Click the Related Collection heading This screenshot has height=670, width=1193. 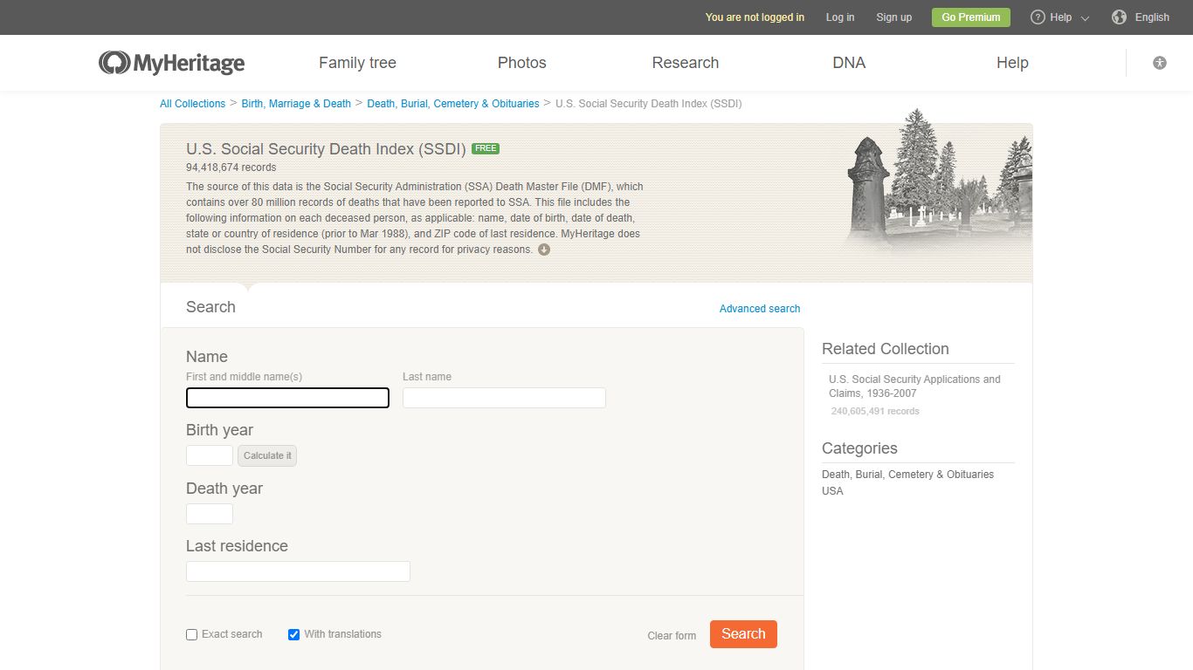click(885, 349)
